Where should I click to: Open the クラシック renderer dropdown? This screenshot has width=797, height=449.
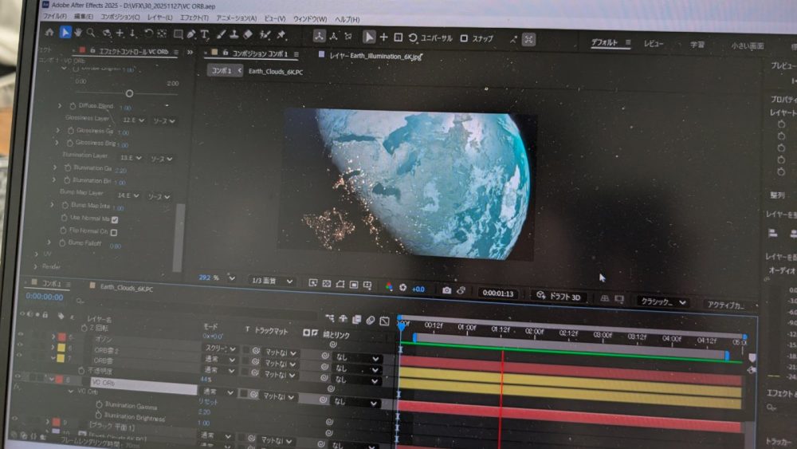[x=663, y=301]
